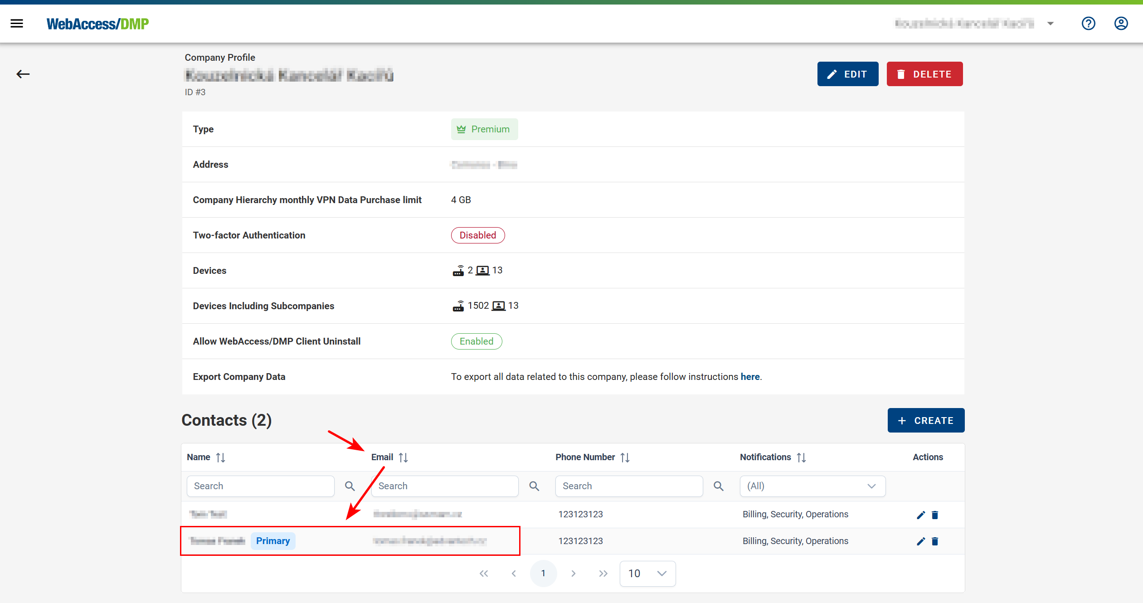Click the Email column search magnifier icon
Image resolution: width=1143 pixels, height=603 pixels.
tap(534, 486)
